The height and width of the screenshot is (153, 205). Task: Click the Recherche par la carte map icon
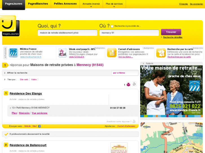point(161,53)
